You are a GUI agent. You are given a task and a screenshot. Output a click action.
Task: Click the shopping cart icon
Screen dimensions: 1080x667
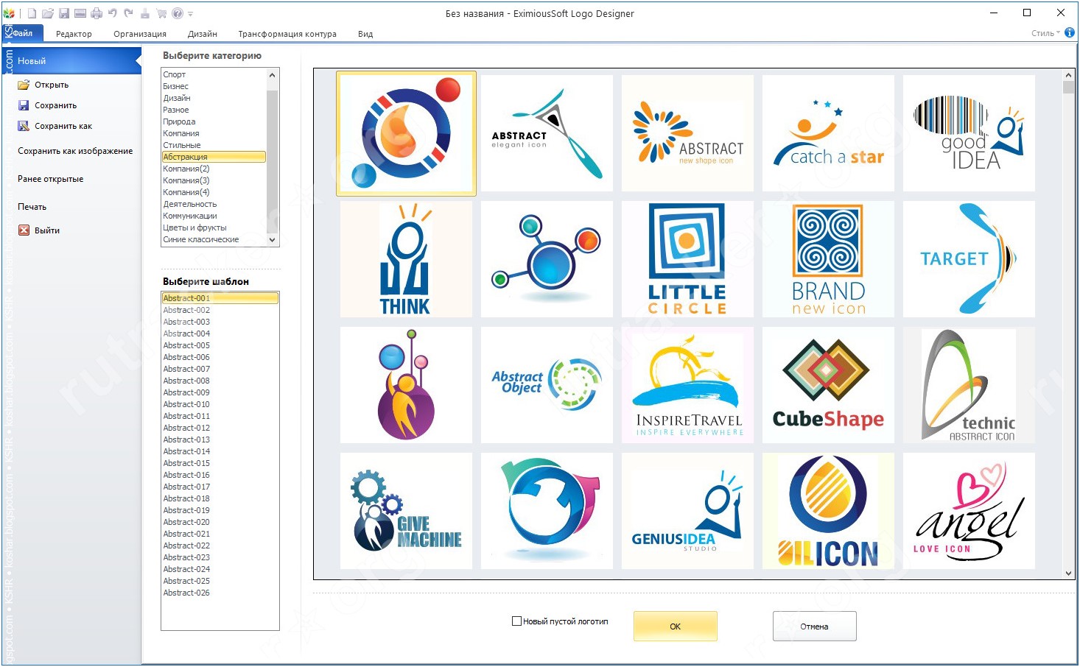161,13
